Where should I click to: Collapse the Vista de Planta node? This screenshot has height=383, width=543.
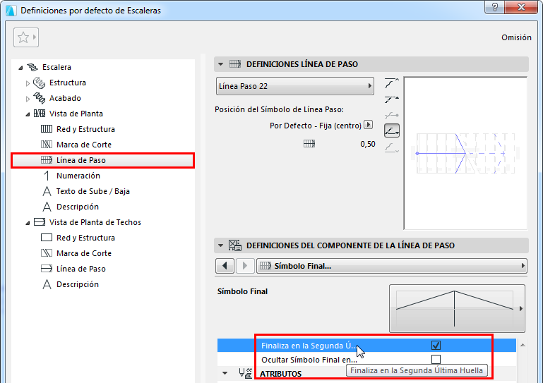pos(28,114)
